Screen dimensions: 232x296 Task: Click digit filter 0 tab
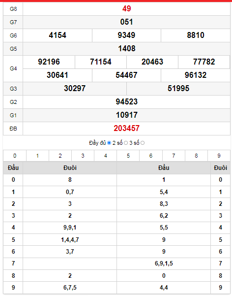(x=15, y=156)
